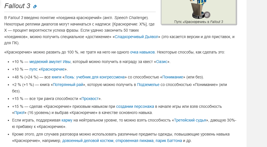Follow the «создании персонажа» link

pos(135,107)
